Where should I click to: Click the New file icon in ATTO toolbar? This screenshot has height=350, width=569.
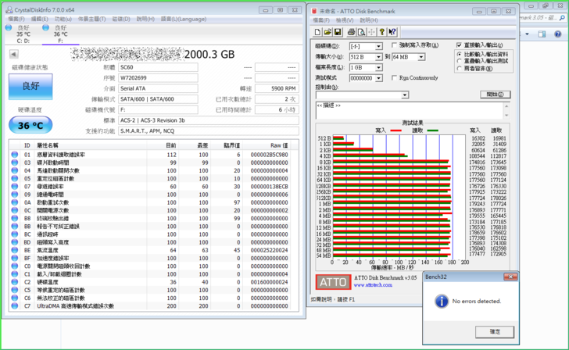tap(318, 32)
